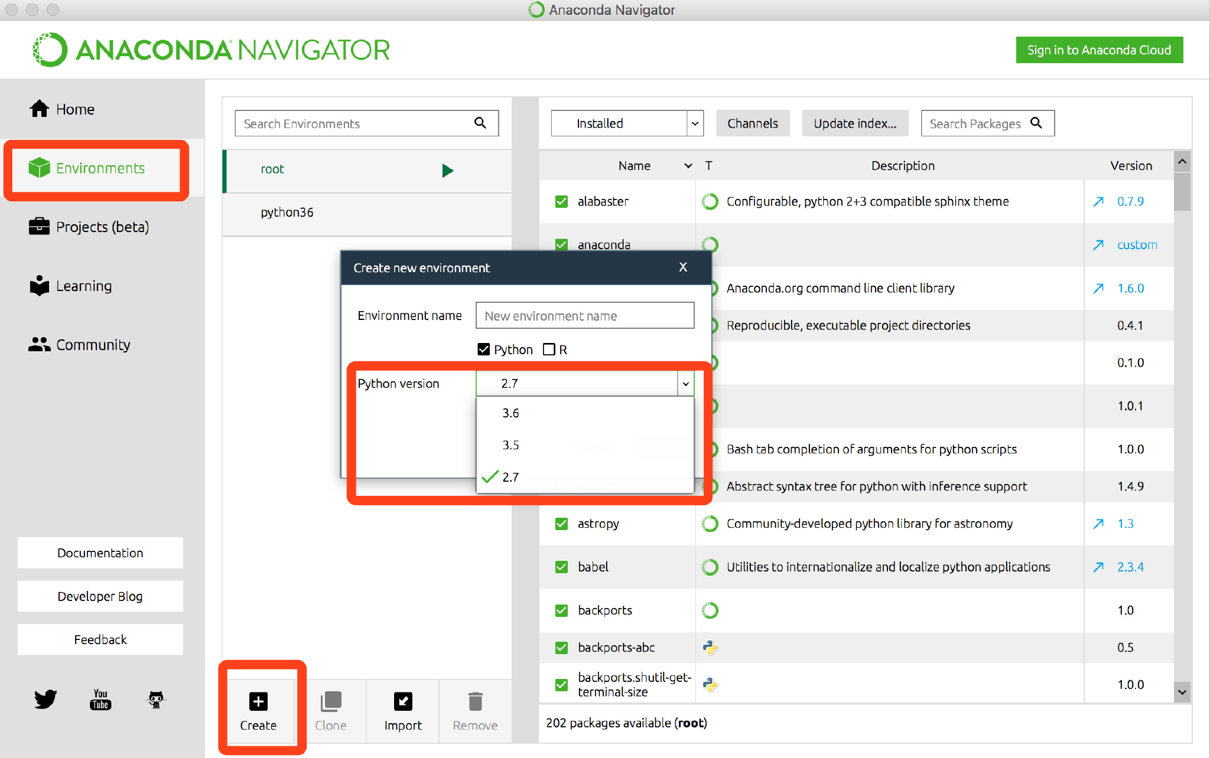Choose Python 2.7 from version list
This screenshot has height=758, width=1210.
point(585,477)
